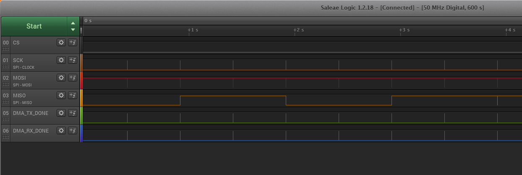Select the MISO channel label
This screenshot has height=175, width=522.
[19, 95]
